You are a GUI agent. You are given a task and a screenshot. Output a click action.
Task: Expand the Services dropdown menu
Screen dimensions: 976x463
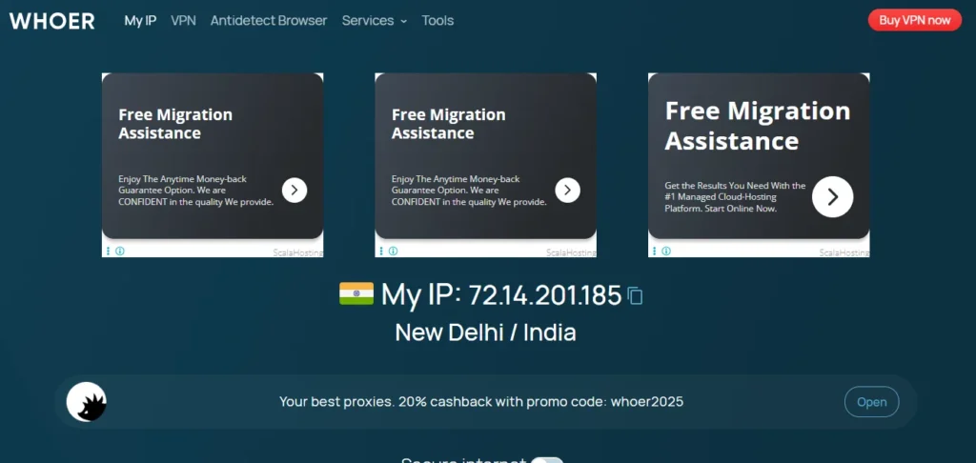click(374, 20)
